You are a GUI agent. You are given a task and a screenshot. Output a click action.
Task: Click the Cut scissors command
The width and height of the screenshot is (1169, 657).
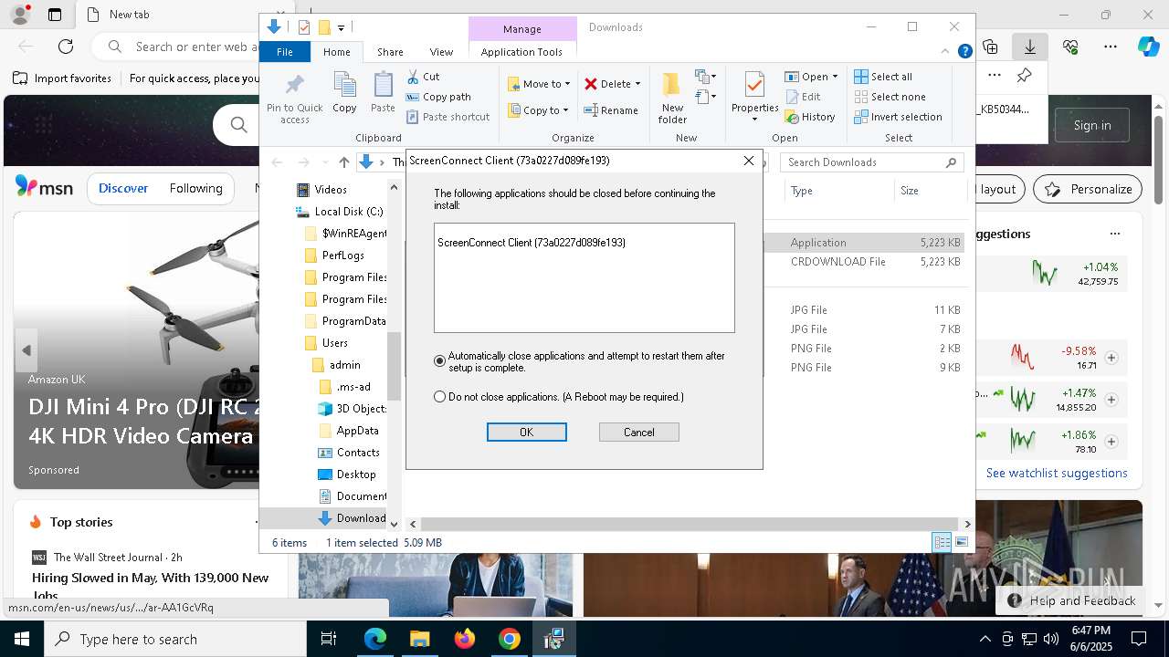click(423, 77)
